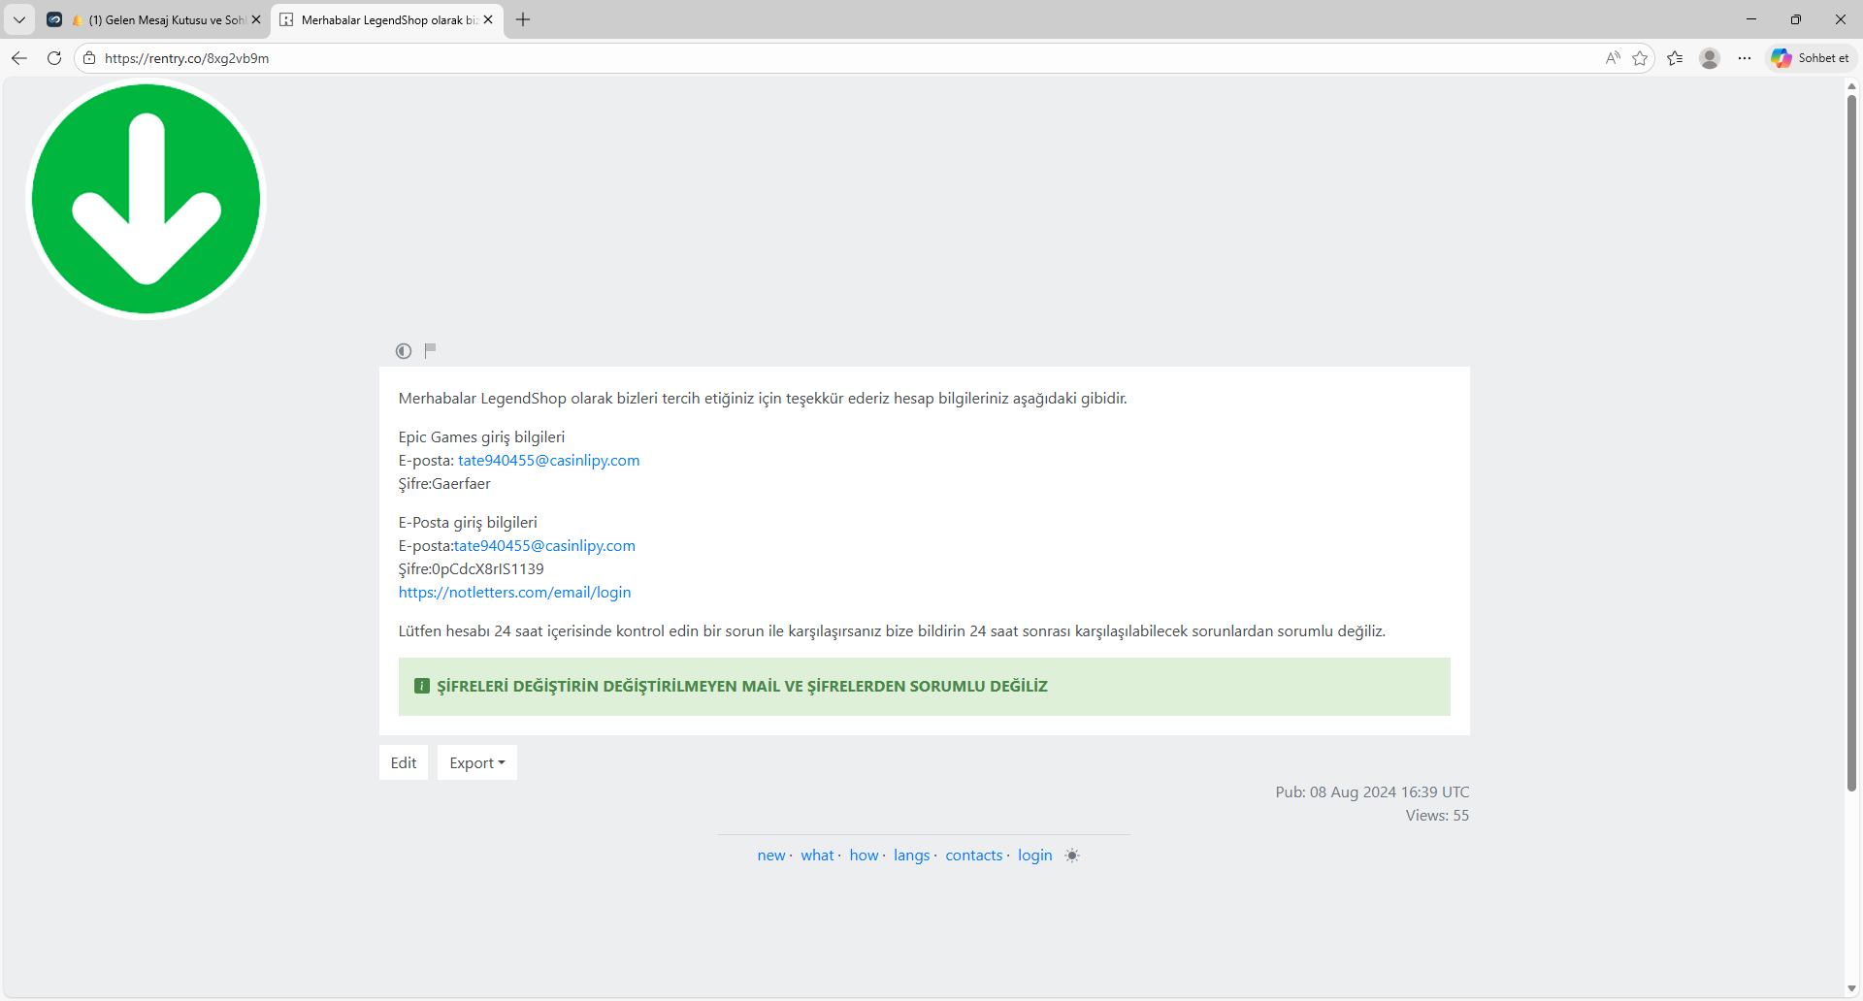1863x1001 pixels.
Task: Click the Edit button
Action: [x=404, y=763]
